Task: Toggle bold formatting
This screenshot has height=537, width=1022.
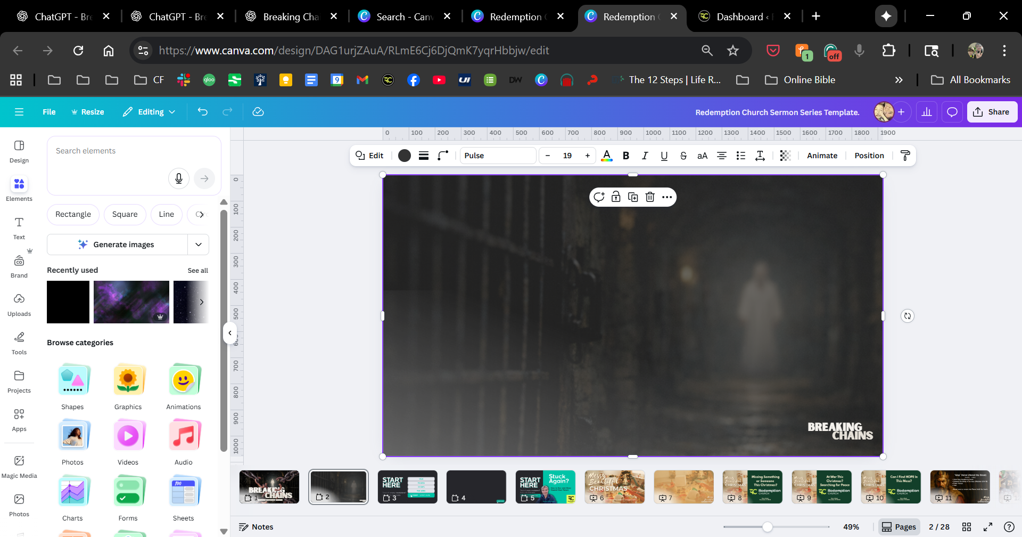Action: coord(626,156)
